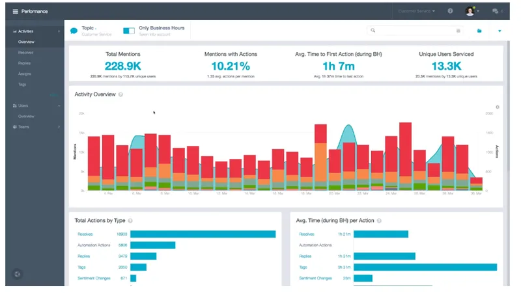Click the 1h 7m first action value

[339, 66]
